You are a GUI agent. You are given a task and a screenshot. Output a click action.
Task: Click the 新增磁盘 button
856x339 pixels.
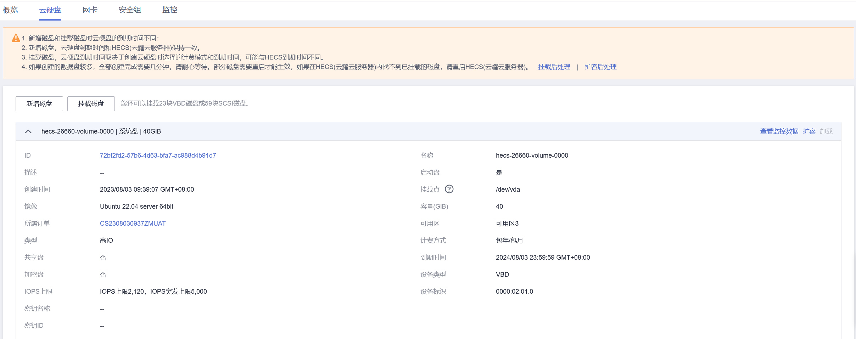tap(39, 103)
